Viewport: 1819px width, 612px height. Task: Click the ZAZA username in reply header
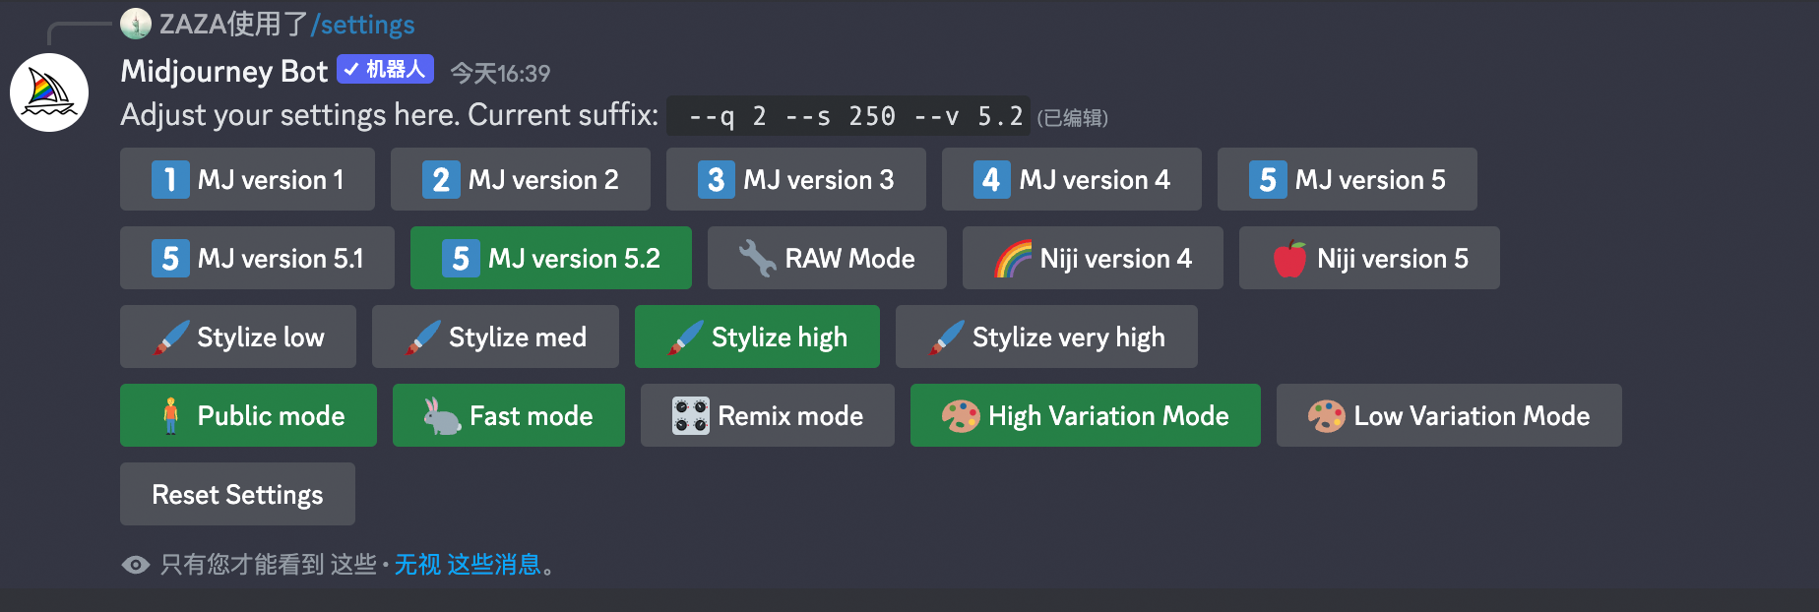[192, 24]
